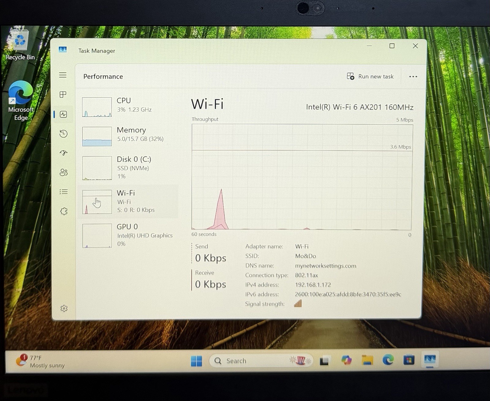This screenshot has width=490, height=401.
Task: Open the Details list sidebar icon
Action: [x=64, y=192]
